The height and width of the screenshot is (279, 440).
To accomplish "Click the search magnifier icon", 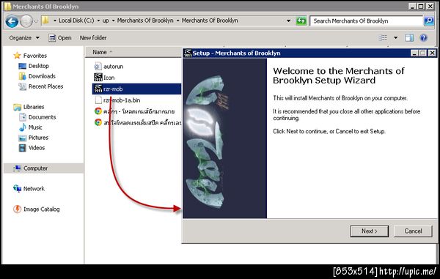I will tap(428, 21).
